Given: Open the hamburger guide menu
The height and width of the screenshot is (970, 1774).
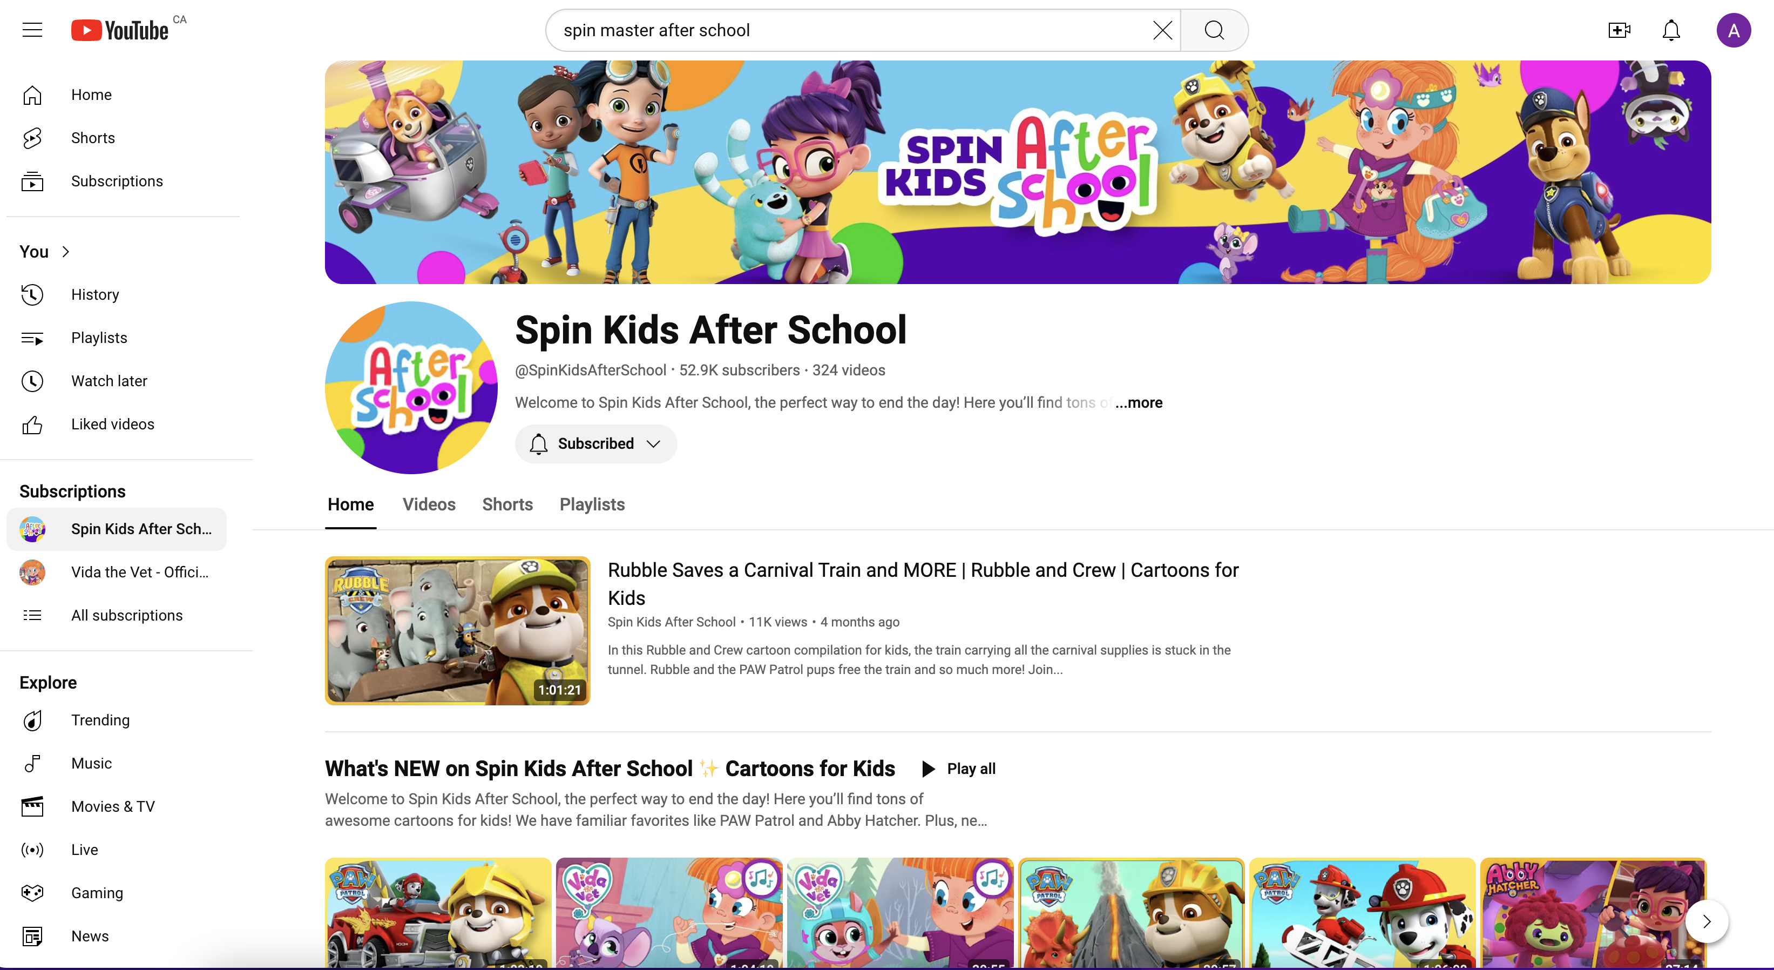Looking at the screenshot, I should [x=32, y=30].
